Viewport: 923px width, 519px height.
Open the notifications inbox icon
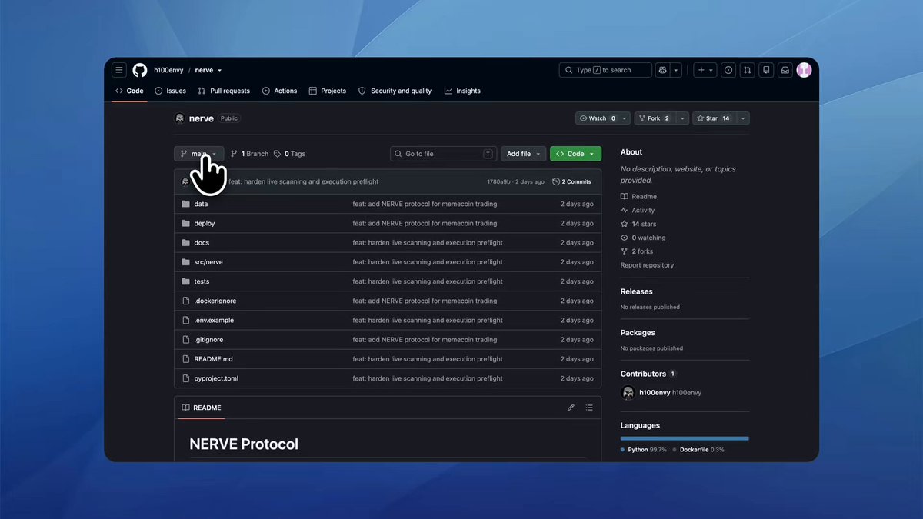[785, 70]
